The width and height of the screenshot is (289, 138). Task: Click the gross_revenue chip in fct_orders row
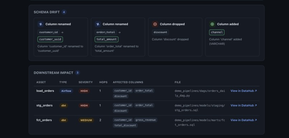[146, 120]
